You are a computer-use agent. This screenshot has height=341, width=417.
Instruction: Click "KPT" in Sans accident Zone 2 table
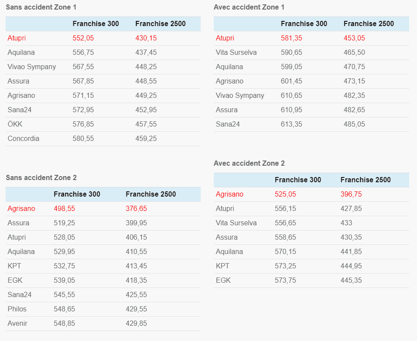click(x=14, y=266)
